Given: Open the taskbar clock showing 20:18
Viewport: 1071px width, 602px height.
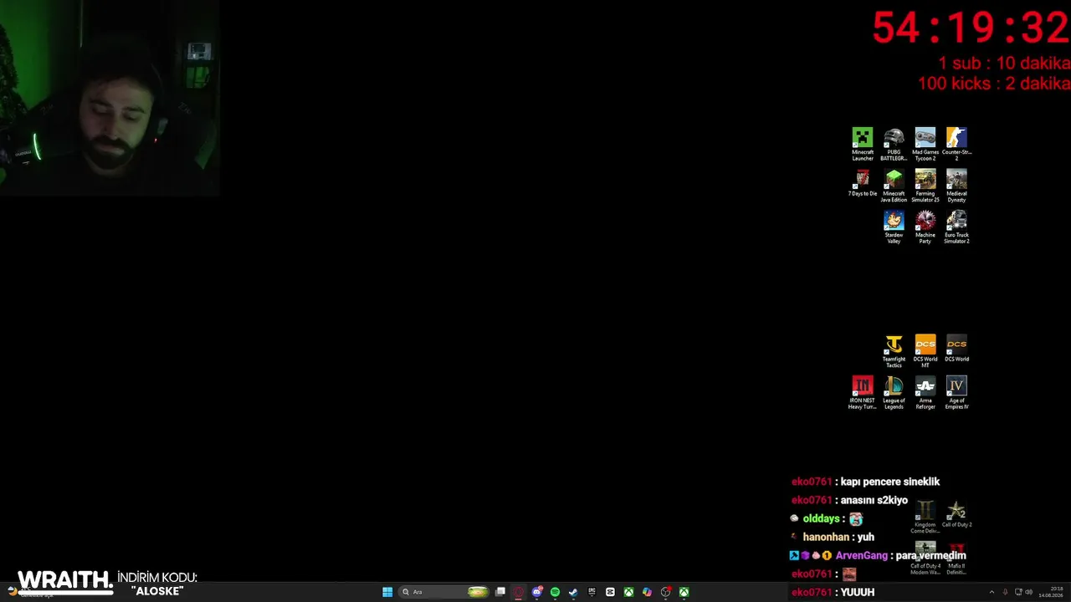Looking at the screenshot, I should [1051, 592].
